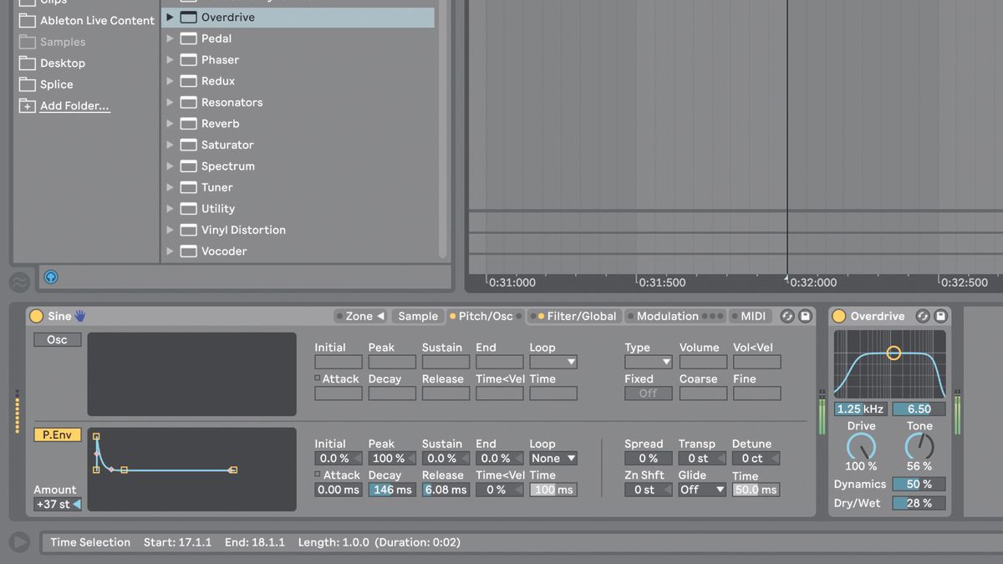Open the Loop mode dropdown set to None
This screenshot has width=1003, height=564.
click(552, 458)
